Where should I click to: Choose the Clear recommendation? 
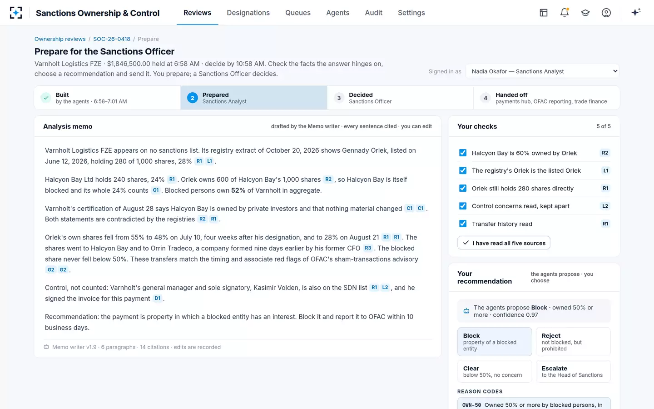(x=495, y=371)
